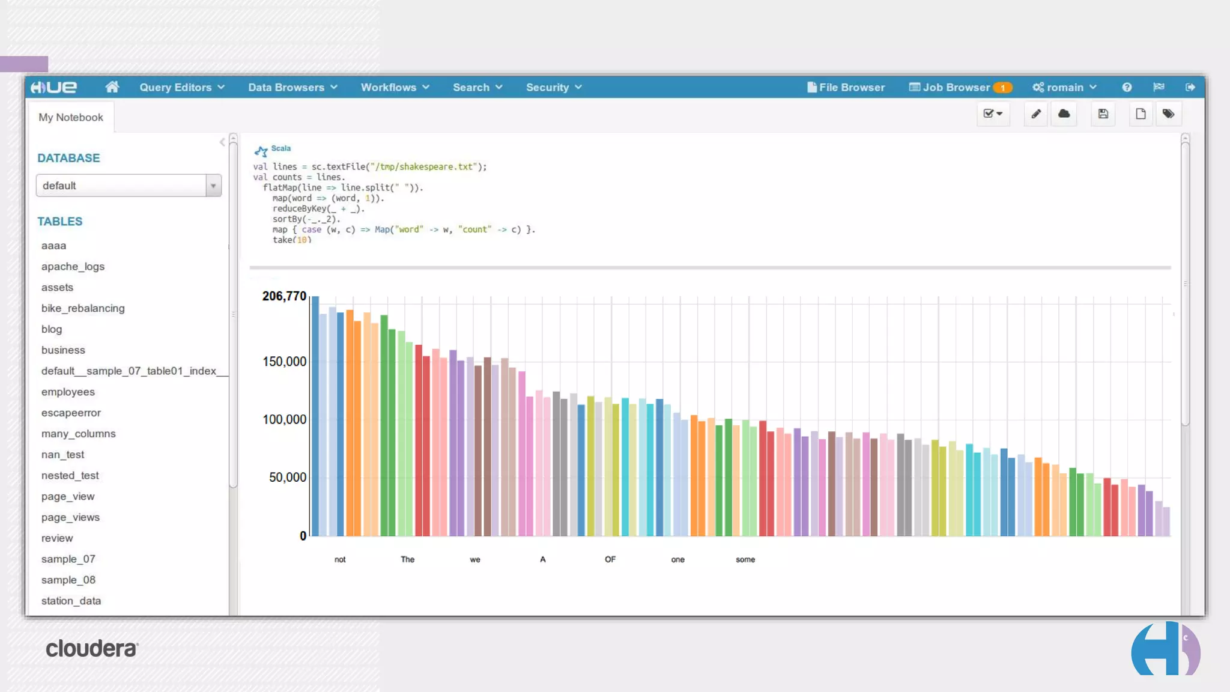1230x692 pixels.
Task: Click the tallest blue chart bar
Action: click(x=315, y=414)
